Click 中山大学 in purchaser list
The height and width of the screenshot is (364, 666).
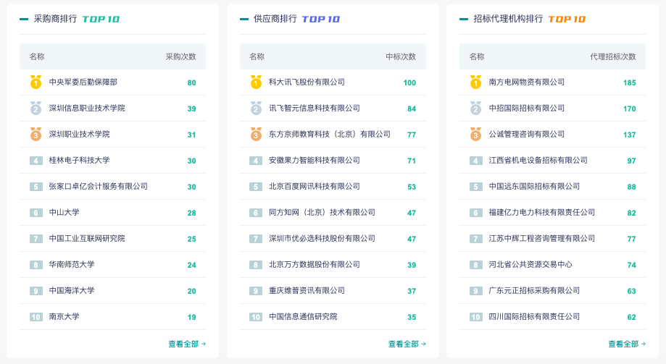click(x=64, y=212)
